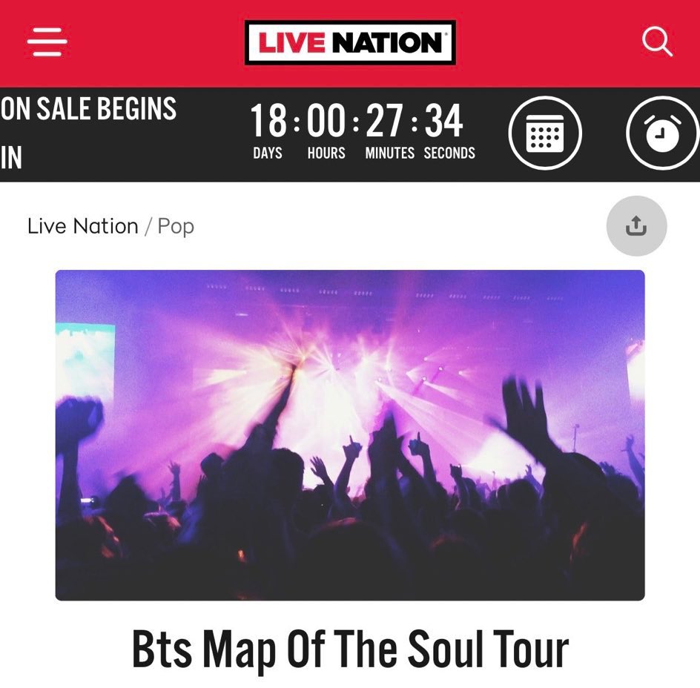Click the HOURS label under countdown
Viewport: 700px width, 688px height.
tap(326, 153)
